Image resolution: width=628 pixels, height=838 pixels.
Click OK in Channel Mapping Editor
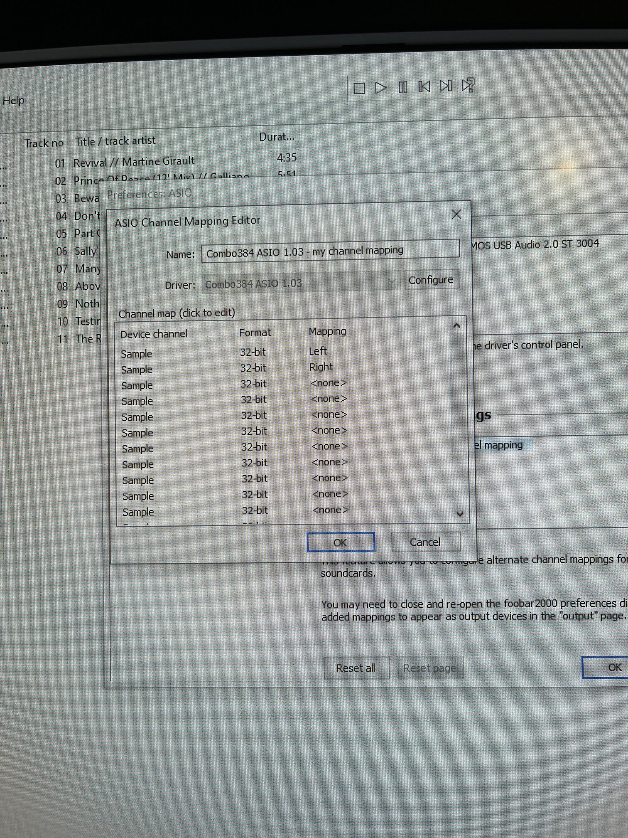tap(341, 542)
